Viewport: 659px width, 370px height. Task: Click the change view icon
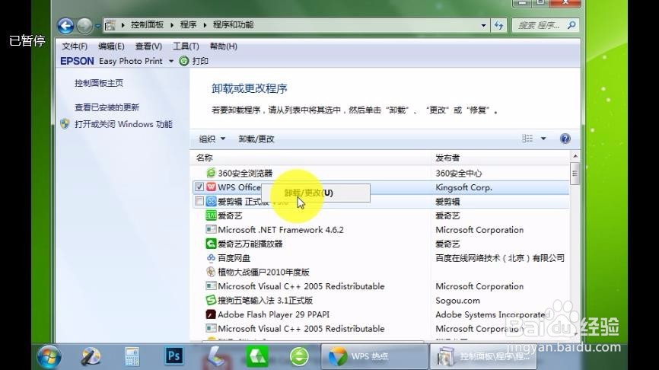point(527,139)
